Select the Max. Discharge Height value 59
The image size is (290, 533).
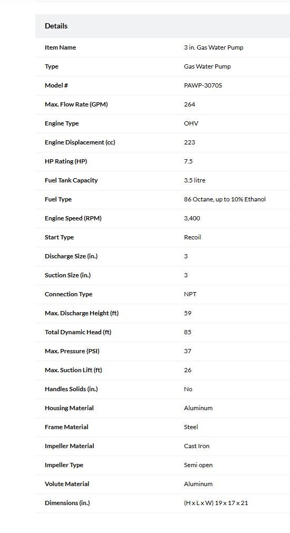[x=188, y=313]
